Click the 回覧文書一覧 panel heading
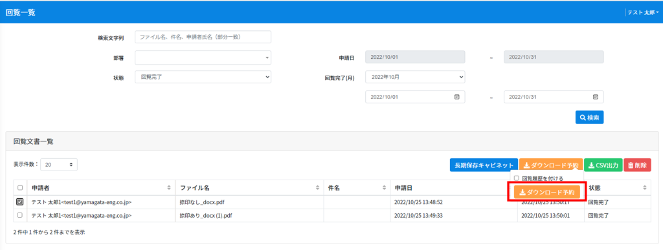 click(x=34, y=141)
